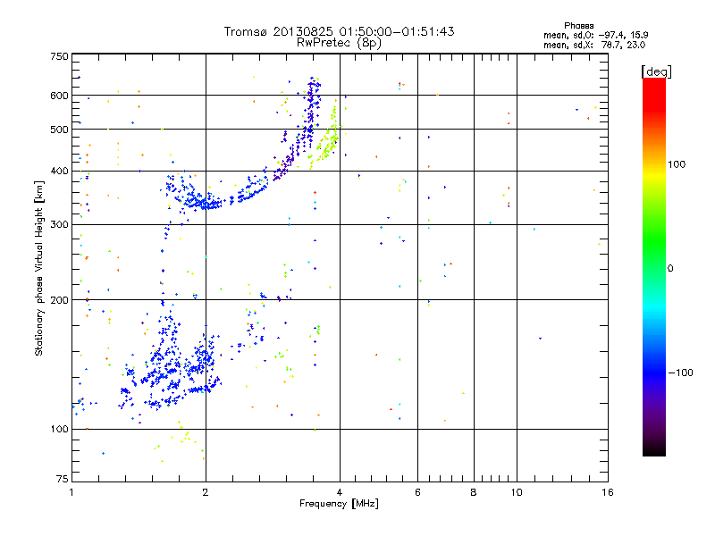Click the 'Frequency [MHz]' axis label
The height and width of the screenshot is (536, 715).
(339, 504)
